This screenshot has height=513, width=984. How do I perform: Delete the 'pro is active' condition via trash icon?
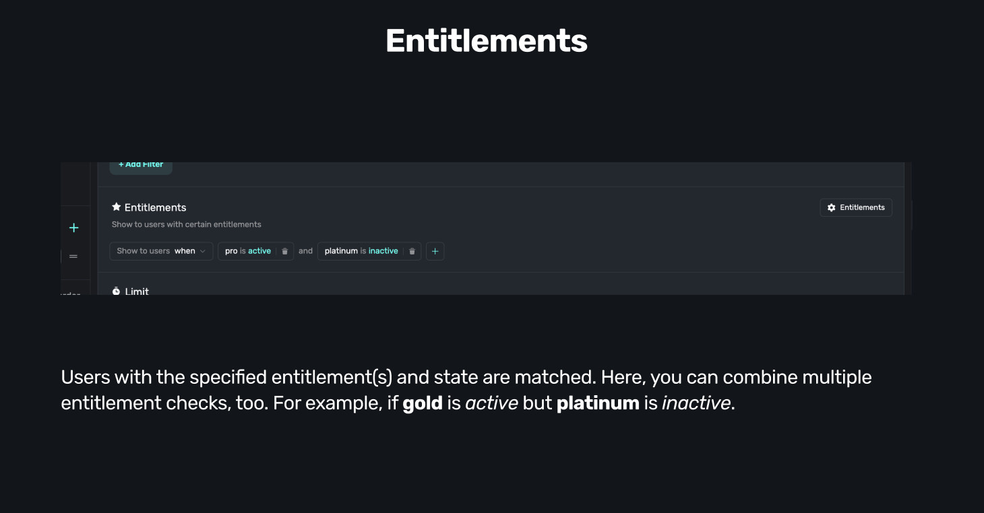(284, 250)
